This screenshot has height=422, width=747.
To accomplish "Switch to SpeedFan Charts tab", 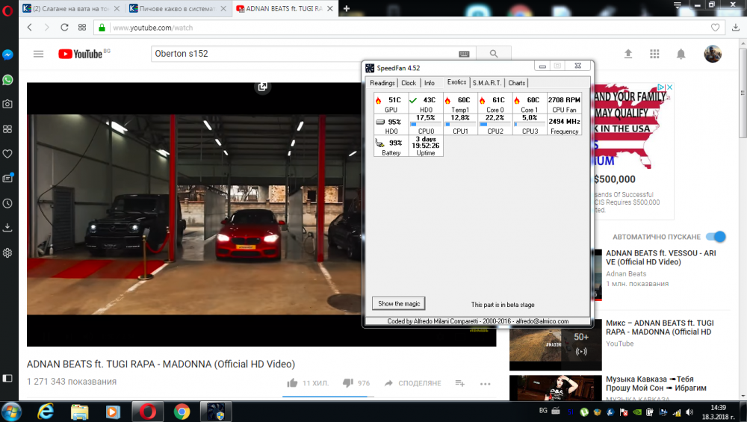I will pos(516,83).
